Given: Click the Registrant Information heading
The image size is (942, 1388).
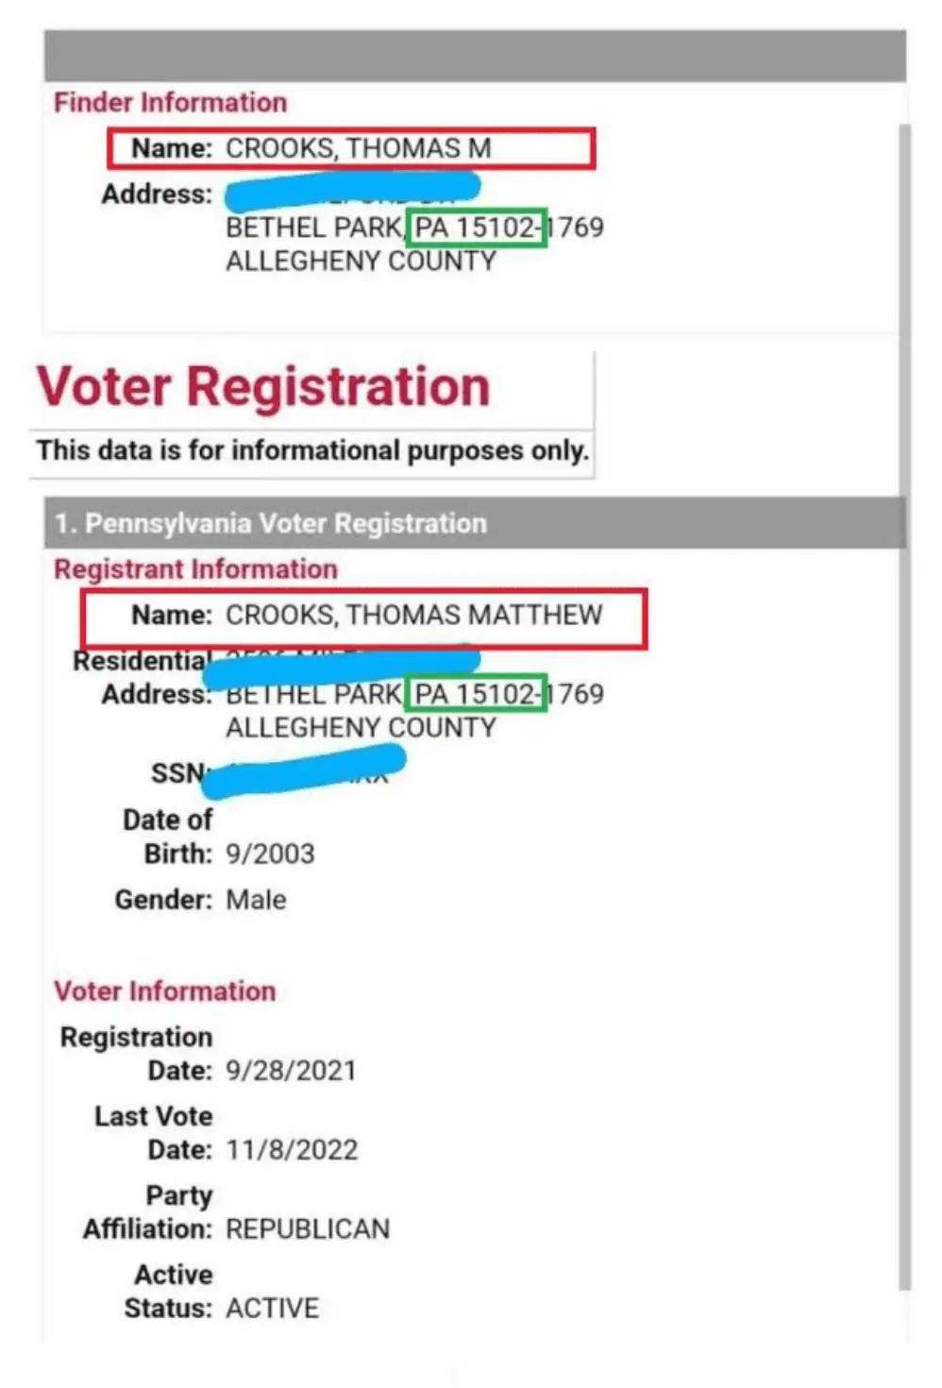Looking at the screenshot, I should pyautogui.click(x=195, y=569).
